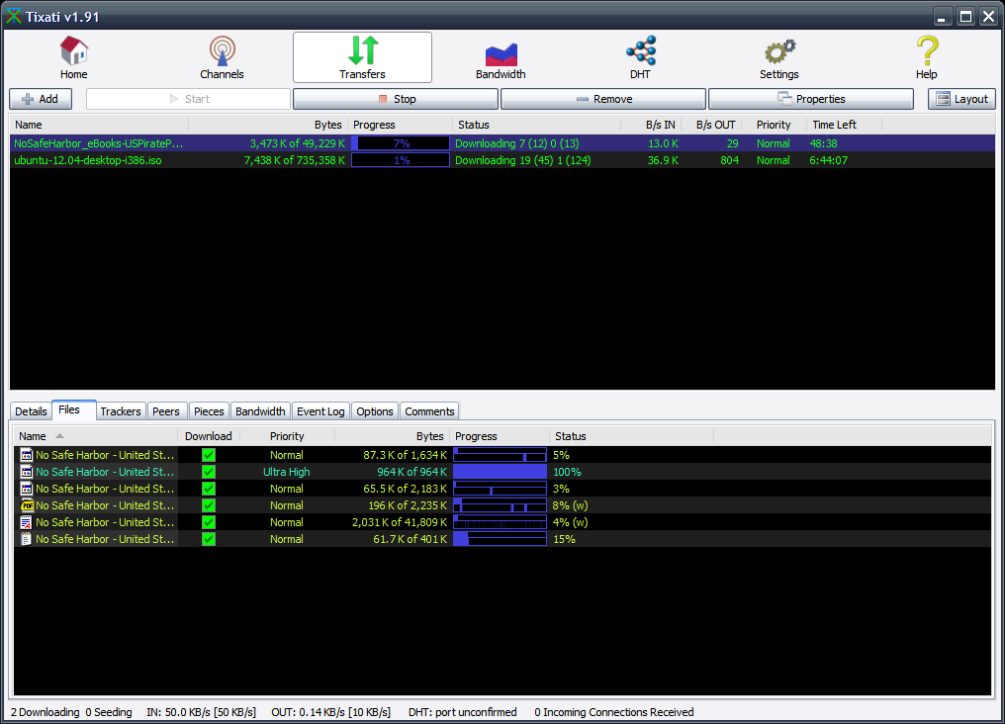
Task: Switch to the Details tab
Action: tap(31, 411)
